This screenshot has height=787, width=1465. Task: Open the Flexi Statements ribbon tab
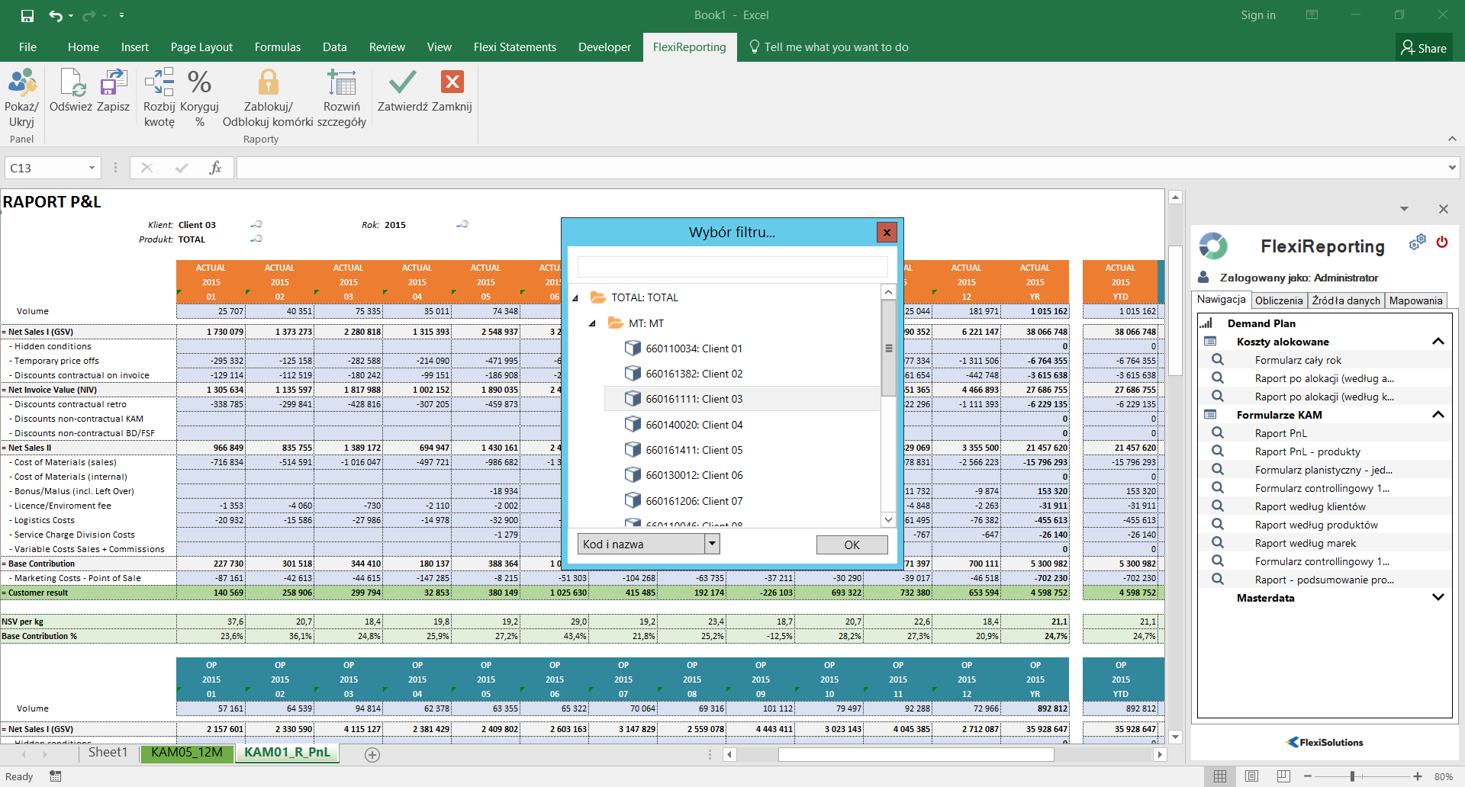[514, 47]
